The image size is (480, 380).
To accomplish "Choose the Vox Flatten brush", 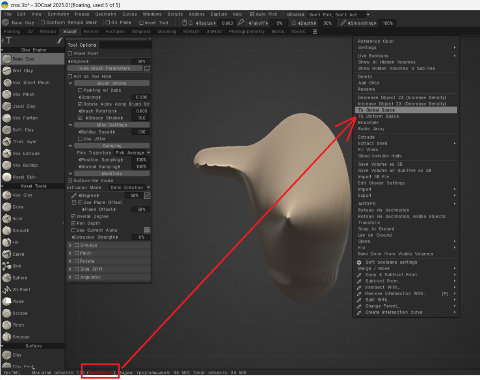I will tap(25, 118).
